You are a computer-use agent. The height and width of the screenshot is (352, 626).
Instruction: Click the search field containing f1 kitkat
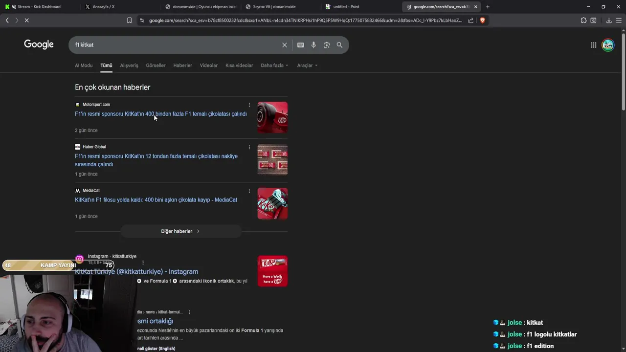[x=176, y=45]
